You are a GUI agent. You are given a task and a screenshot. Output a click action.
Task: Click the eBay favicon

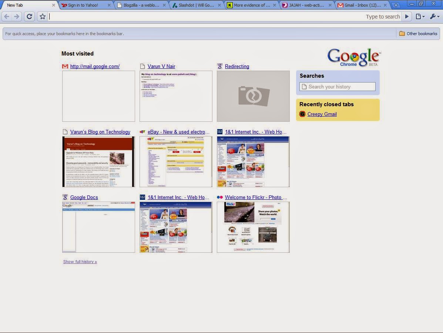coord(142,132)
